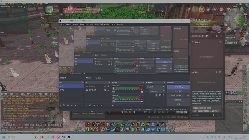
Task: Click the transition duration 300 ms field
Action: point(156,91)
